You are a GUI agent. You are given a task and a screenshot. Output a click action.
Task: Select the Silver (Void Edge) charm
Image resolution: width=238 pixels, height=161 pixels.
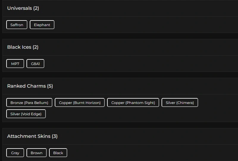tap(26, 114)
